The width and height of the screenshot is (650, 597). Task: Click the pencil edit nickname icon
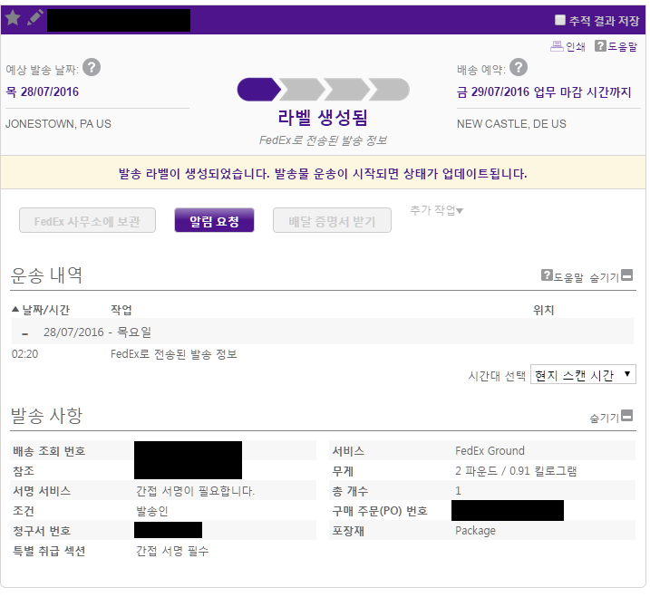click(35, 17)
